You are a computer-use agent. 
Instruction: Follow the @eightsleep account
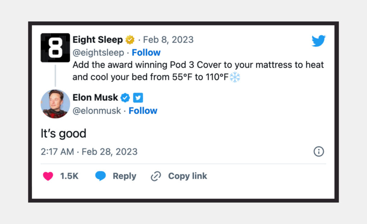pyautogui.click(x=146, y=53)
